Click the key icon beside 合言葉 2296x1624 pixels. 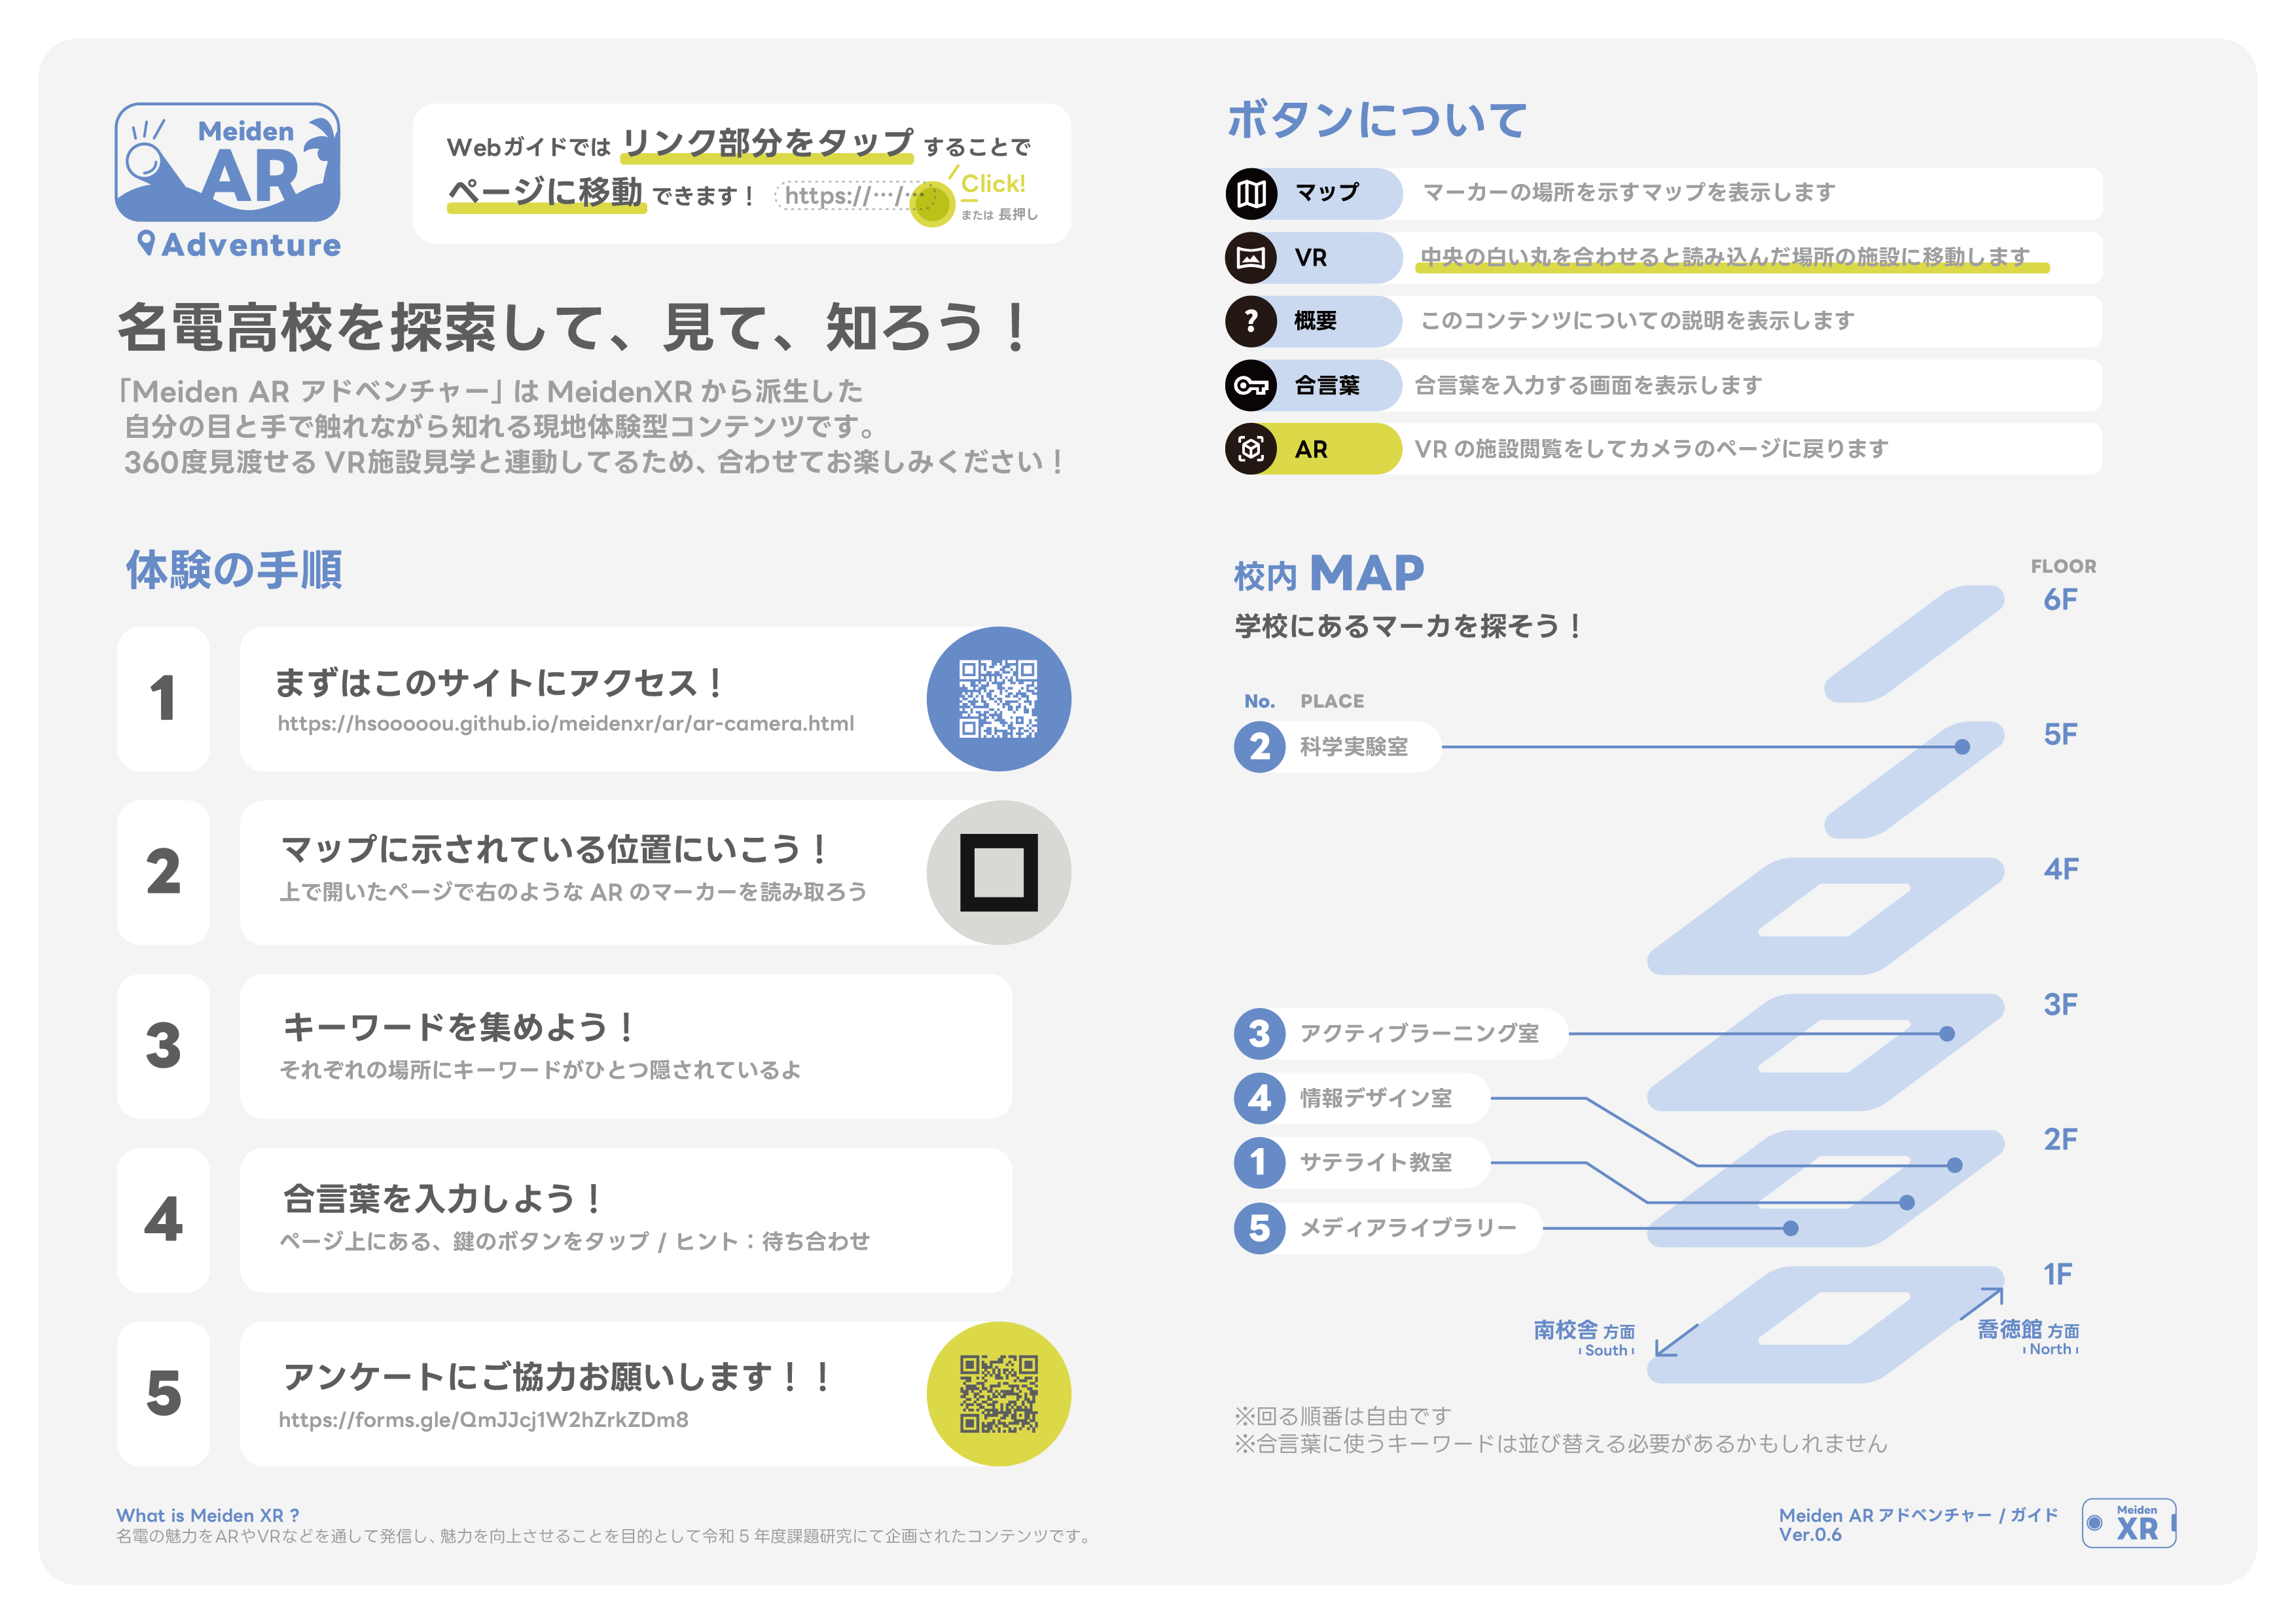coord(1251,385)
